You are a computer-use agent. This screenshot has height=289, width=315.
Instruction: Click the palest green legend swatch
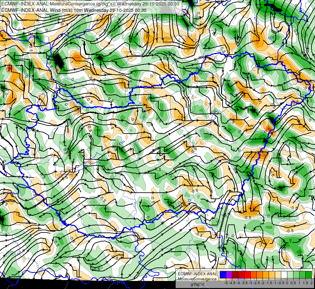click(x=290, y=275)
